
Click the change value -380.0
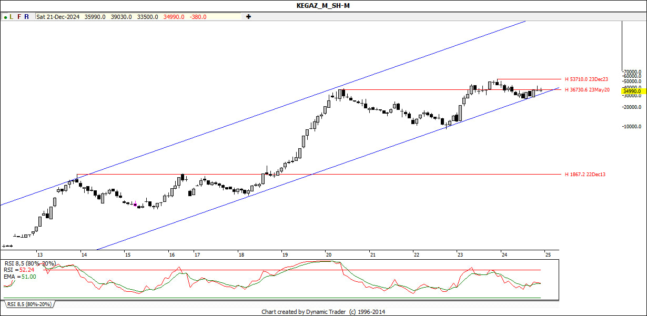click(198, 17)
